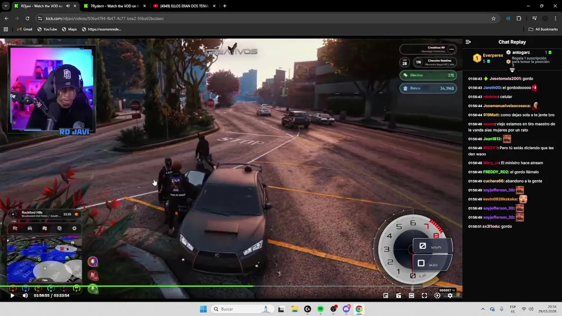Open the Maps bookmark

tap(69, 29)
